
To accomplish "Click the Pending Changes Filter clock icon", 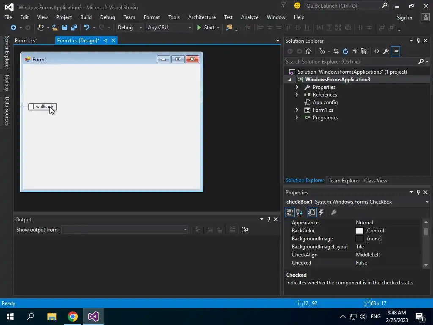I will 322,51.
